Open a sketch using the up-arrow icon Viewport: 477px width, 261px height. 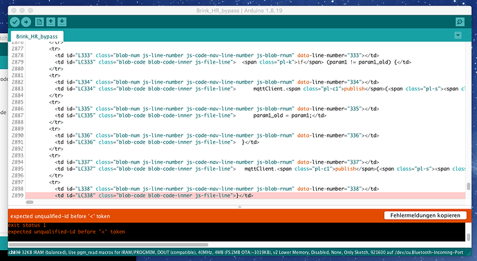point(50,22)
